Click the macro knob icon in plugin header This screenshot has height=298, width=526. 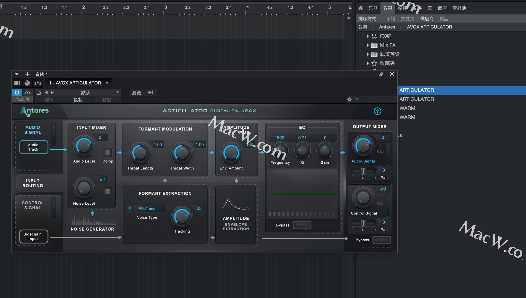27,83
